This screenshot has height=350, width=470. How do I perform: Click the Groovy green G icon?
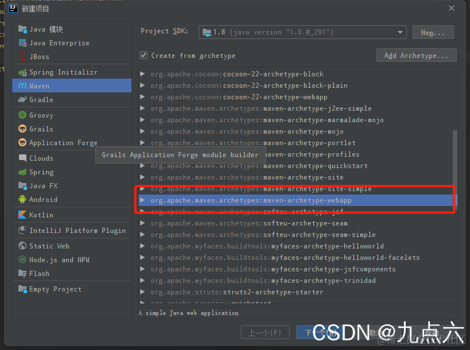coord(22,115)
